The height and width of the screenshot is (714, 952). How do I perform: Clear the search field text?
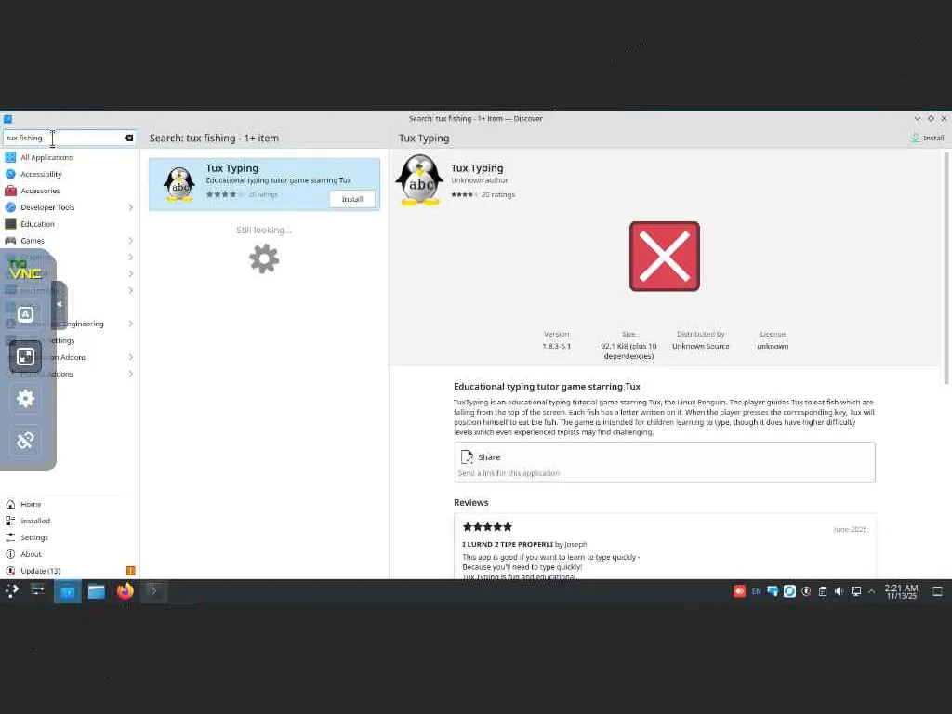[x=128, y=138]
